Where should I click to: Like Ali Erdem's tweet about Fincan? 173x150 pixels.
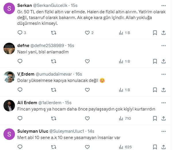click(88, 118)
